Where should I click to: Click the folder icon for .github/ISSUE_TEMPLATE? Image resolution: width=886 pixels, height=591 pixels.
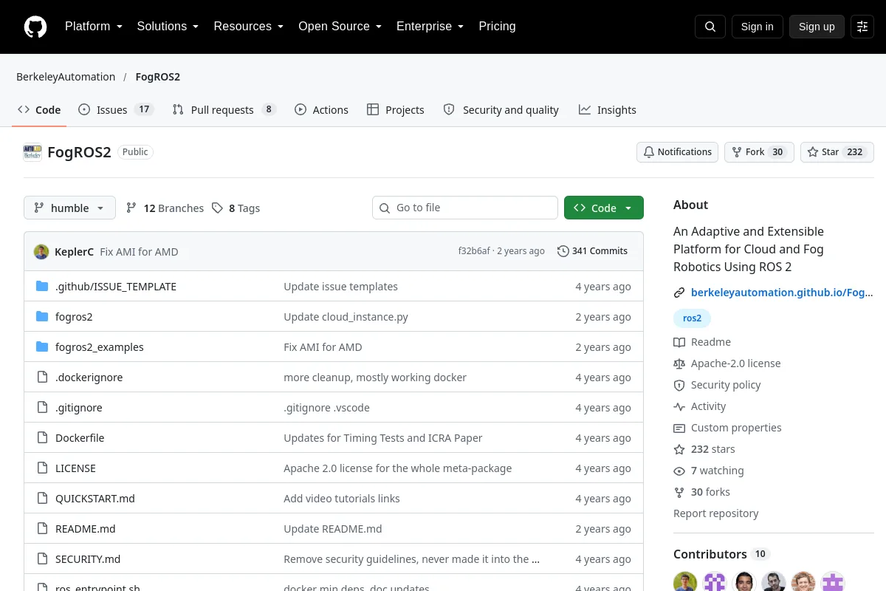(42, 286)
